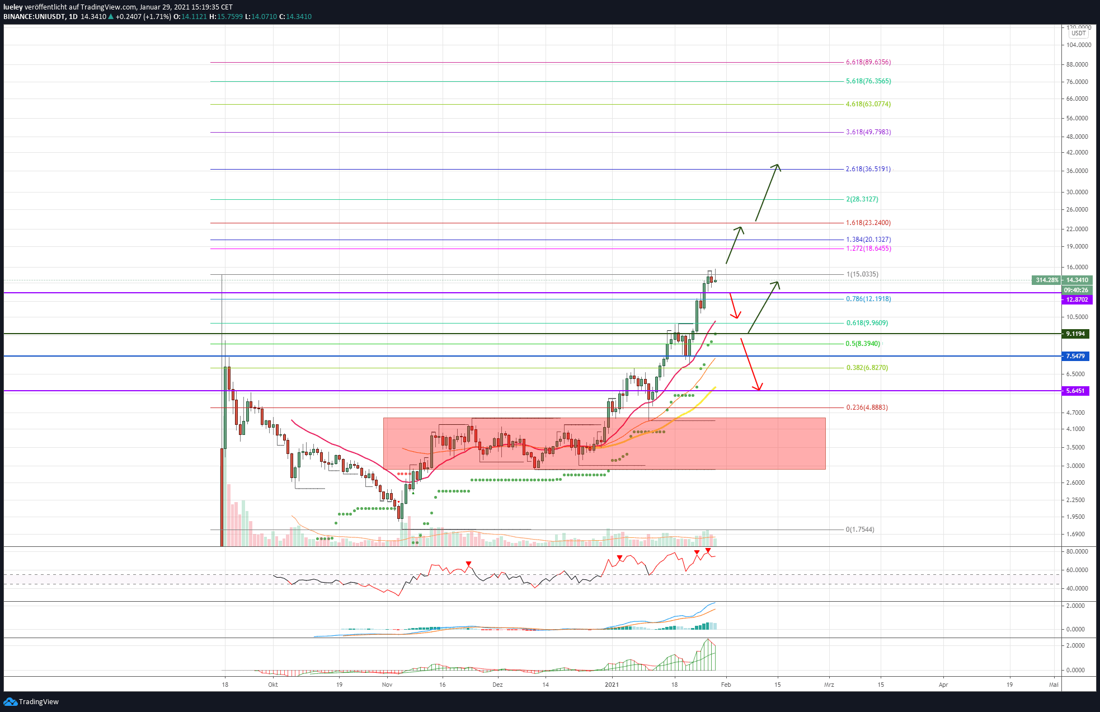Select the 0.786(12.1918) Fibonacci label
The height and width of the screenshot is (712, 1100).
(868, 299)
